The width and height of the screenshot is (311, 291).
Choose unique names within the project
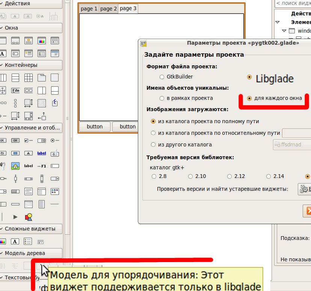(x=162, y=98)
